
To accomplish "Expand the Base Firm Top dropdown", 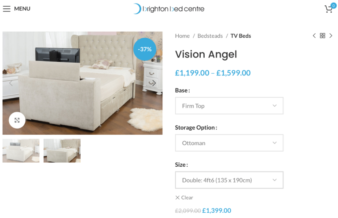I will (x=229, y=106).
